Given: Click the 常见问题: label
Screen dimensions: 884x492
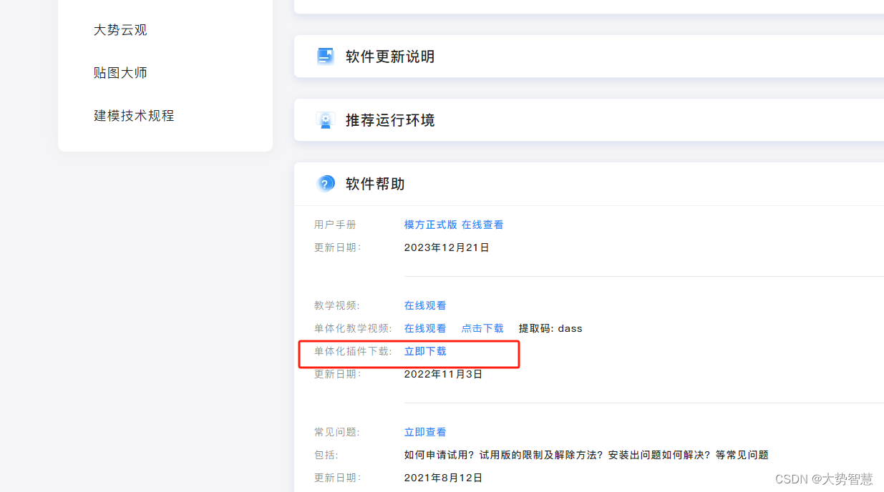Looking at the screenshot, I should pos(337,432).
